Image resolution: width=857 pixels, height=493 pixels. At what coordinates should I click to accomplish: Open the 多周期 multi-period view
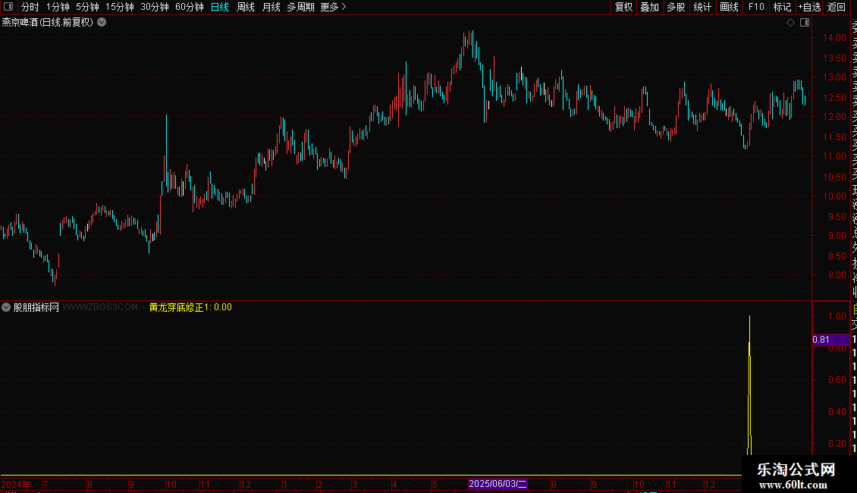[x=300, y=7]
